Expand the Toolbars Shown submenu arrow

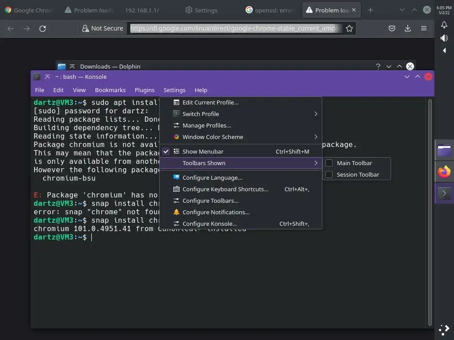tap(316, 163)
